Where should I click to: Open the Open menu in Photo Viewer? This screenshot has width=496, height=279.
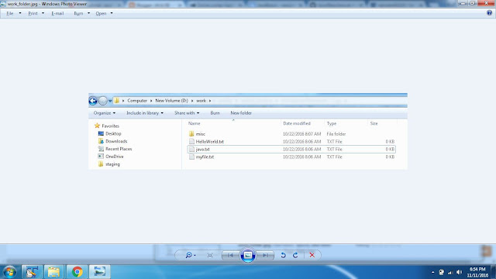click(x=101, y=13)
